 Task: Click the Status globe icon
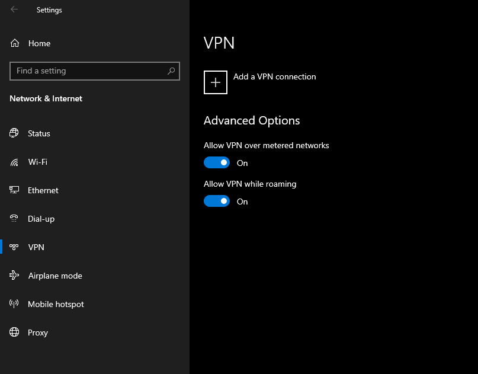click(x=14, y=133)
